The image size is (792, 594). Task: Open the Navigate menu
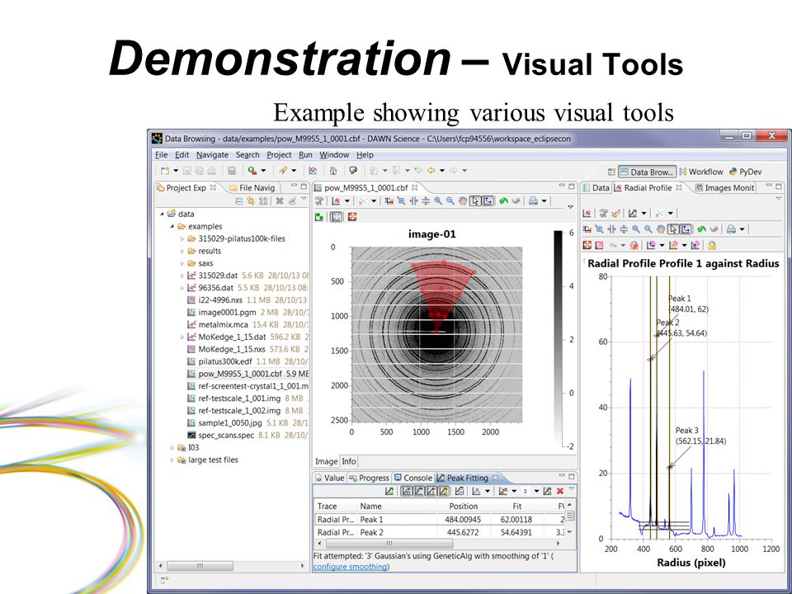pyautogui.click(x=212, y=154)
